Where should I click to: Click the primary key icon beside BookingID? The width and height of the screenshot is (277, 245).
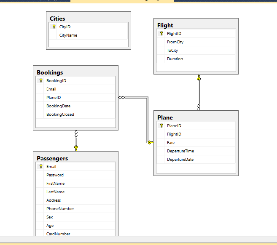(41, 81)
